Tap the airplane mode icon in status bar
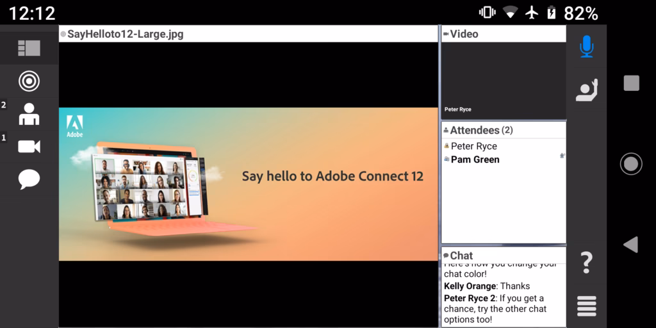The height and width of the screenshot is (328, 656). point(532,13)
